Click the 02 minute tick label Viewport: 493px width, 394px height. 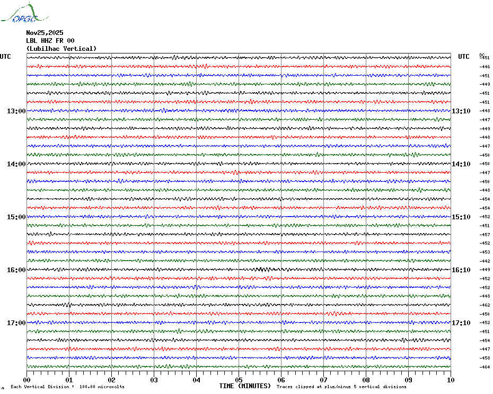tap(112, 380)
